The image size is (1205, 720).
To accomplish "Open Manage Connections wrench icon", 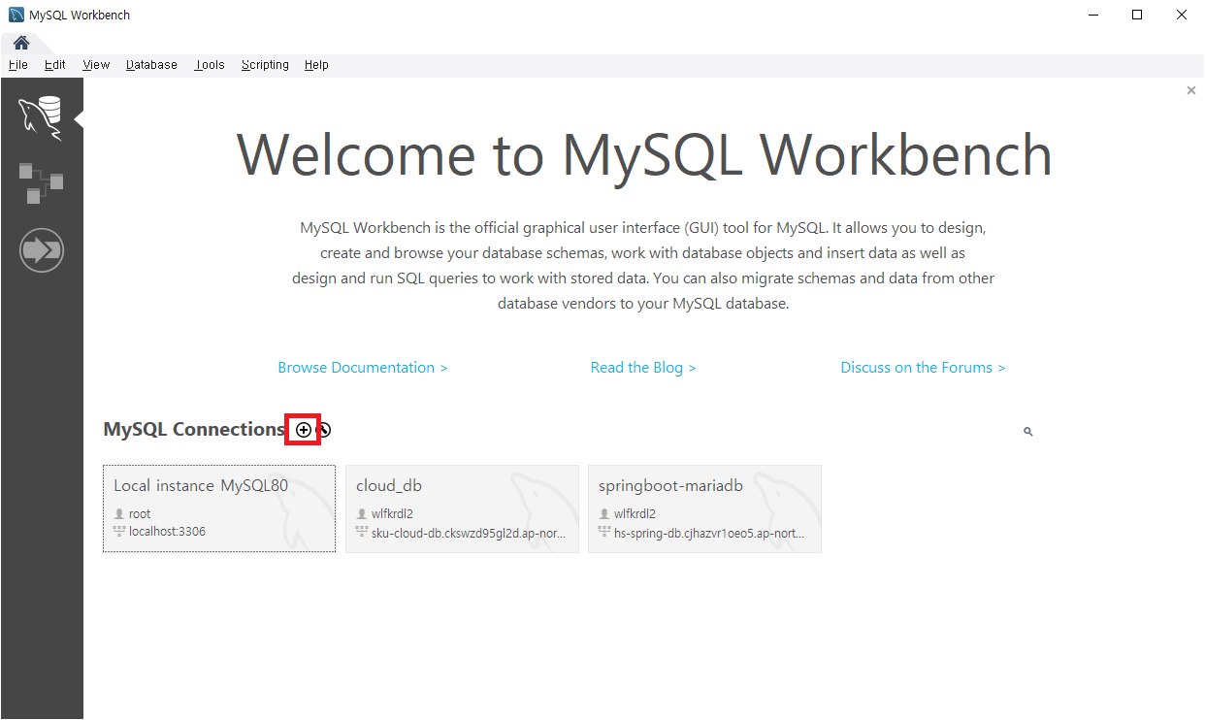I will 324,430.
